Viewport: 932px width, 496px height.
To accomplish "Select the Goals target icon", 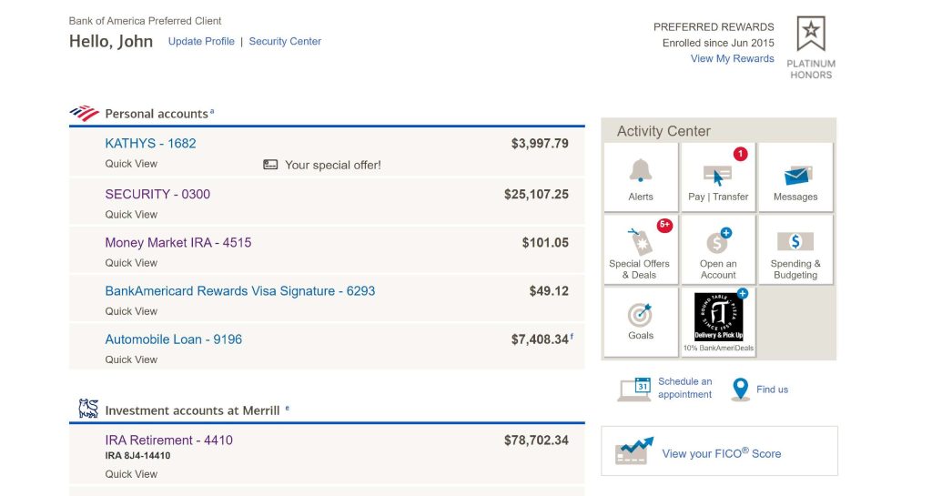I will coord(641,315).
